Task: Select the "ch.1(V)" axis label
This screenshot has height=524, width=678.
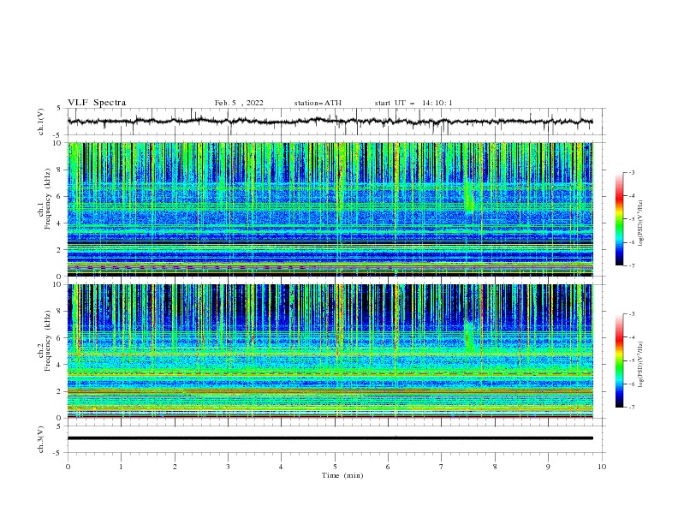Action: pos(41,122)
